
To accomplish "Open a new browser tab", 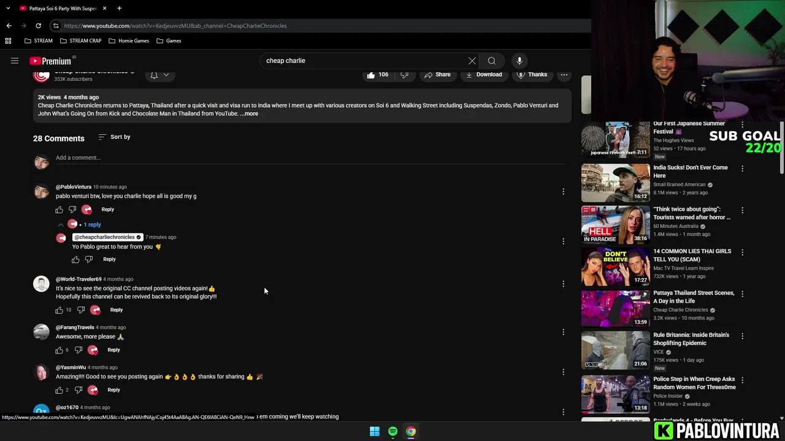I will [119, 8].
